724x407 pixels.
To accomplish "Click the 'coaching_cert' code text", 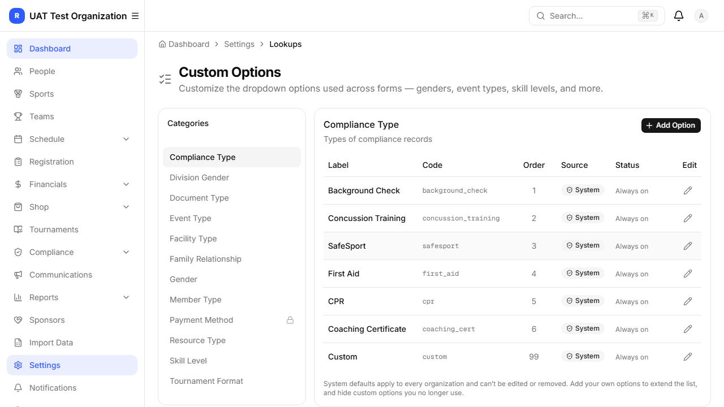I will pyautogui.click(x=449, y=329).
